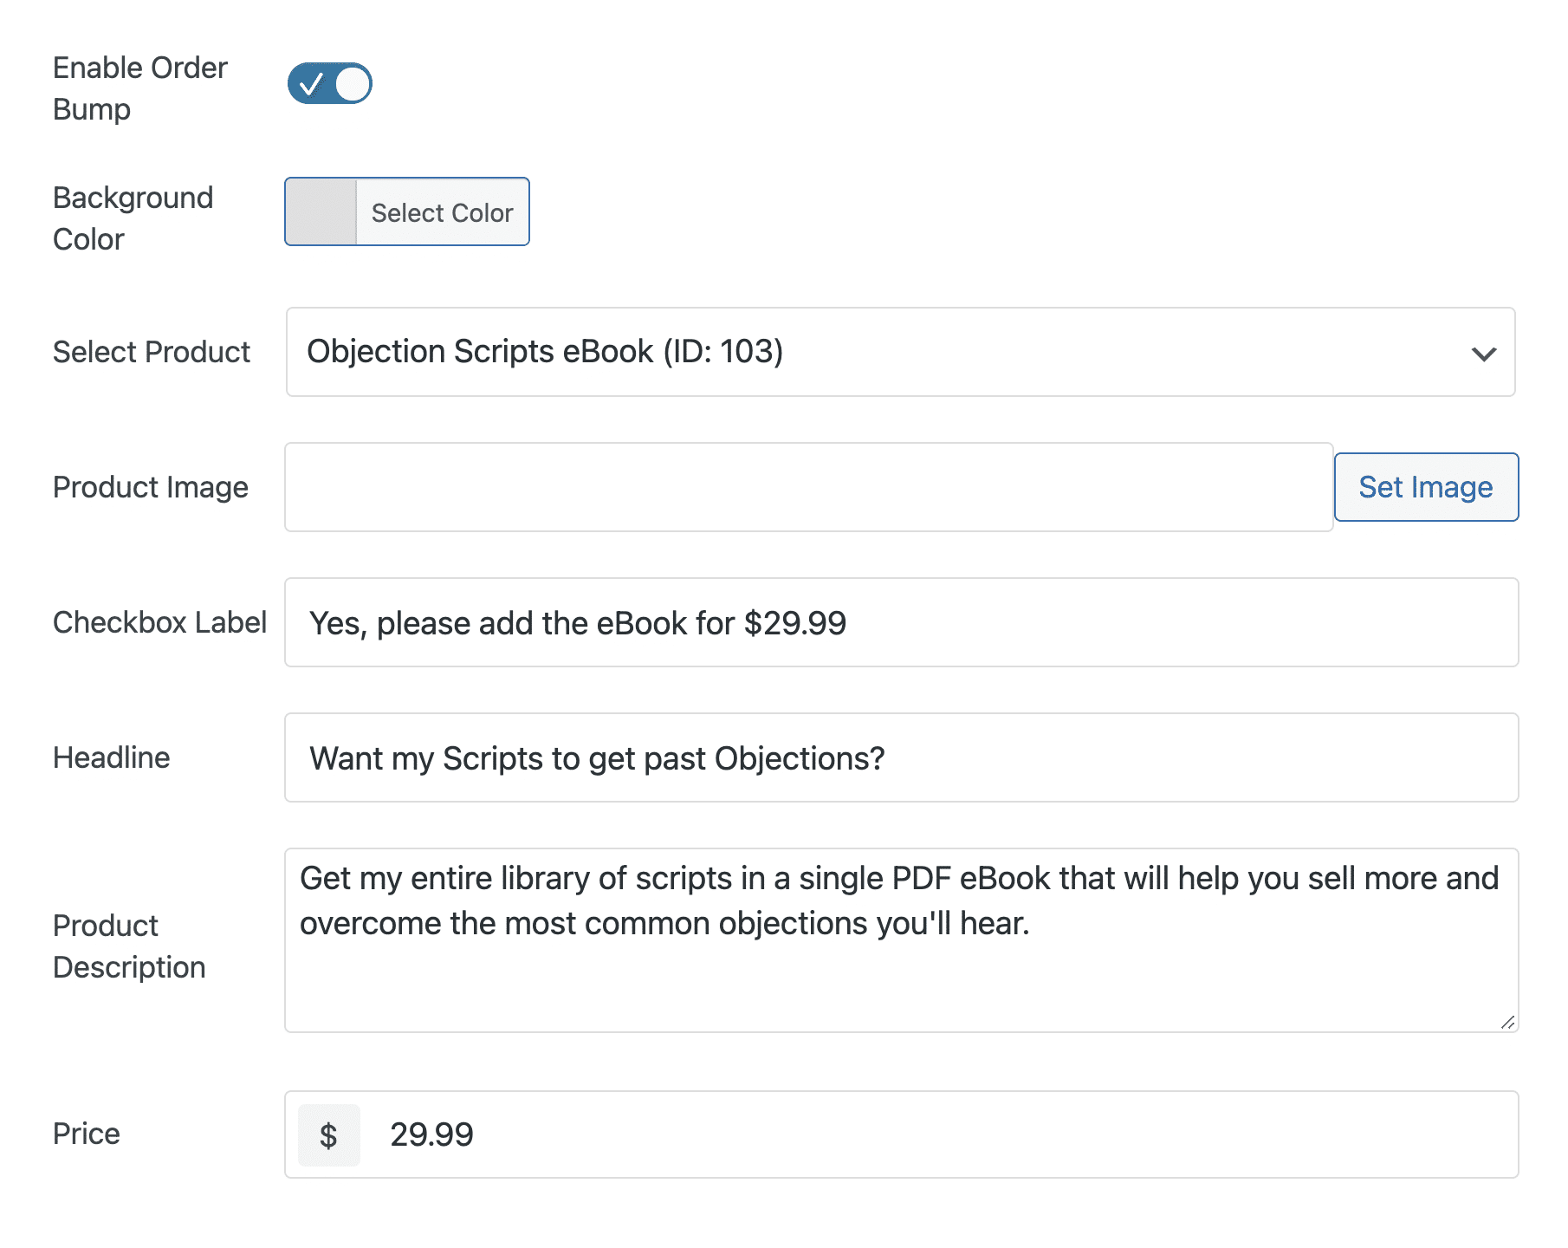Click the "Price" field label

[86, 1134]
